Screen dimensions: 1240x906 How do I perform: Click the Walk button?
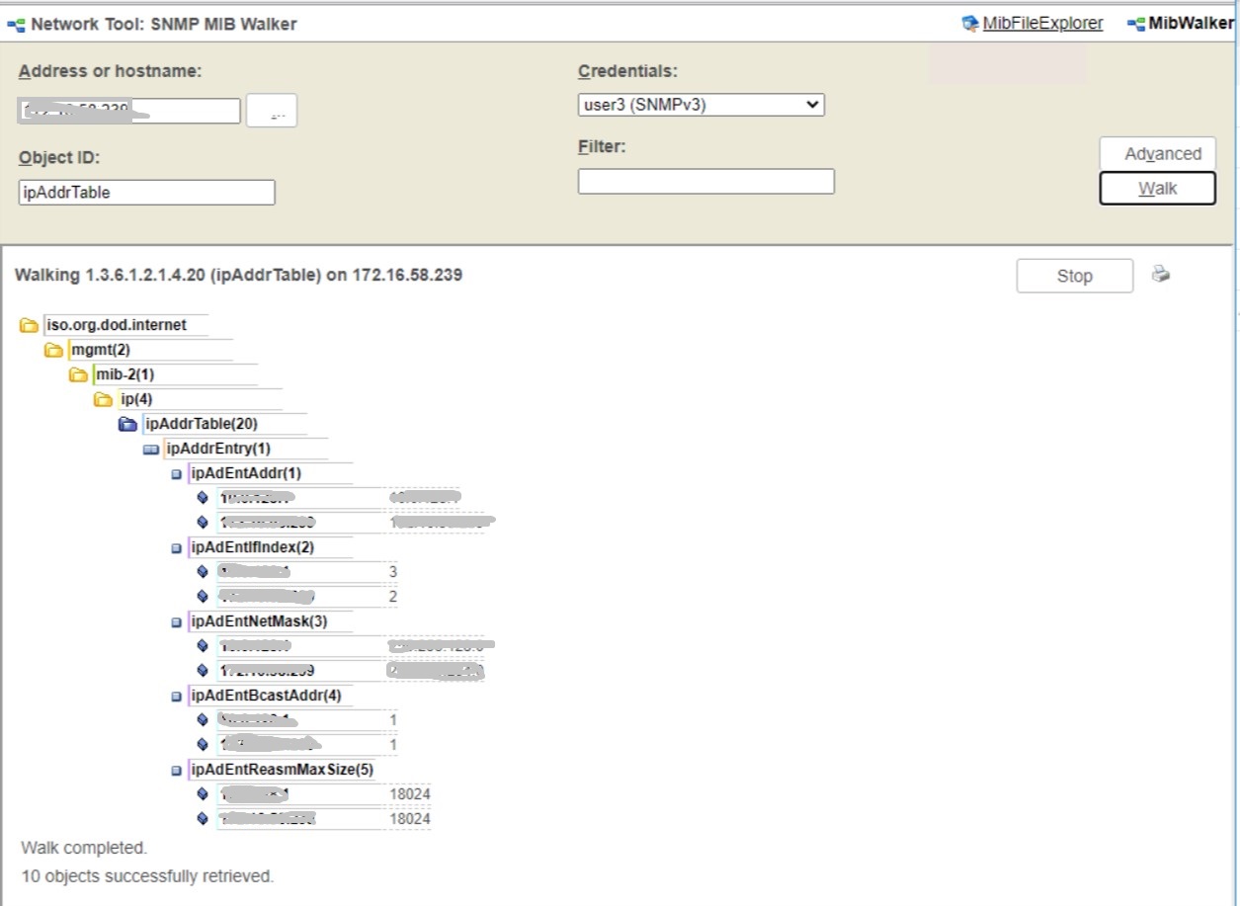click(x=1157, y=188)
